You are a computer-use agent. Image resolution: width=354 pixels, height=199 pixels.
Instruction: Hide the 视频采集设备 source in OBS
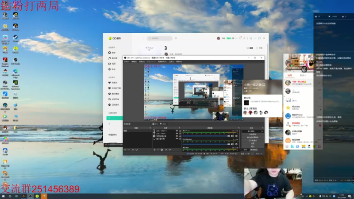pyautogui.click(x=177, y=136)
